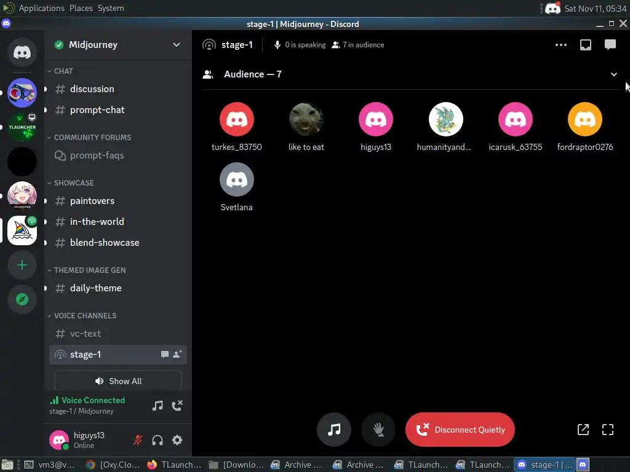Open the blue robot server icon

click(22, 93)
